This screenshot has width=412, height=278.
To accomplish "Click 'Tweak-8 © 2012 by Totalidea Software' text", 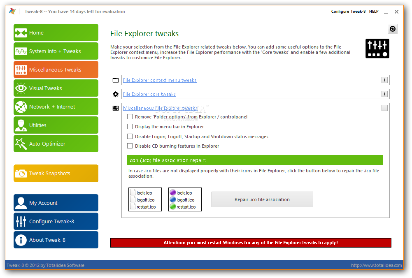I will (45, 265).
